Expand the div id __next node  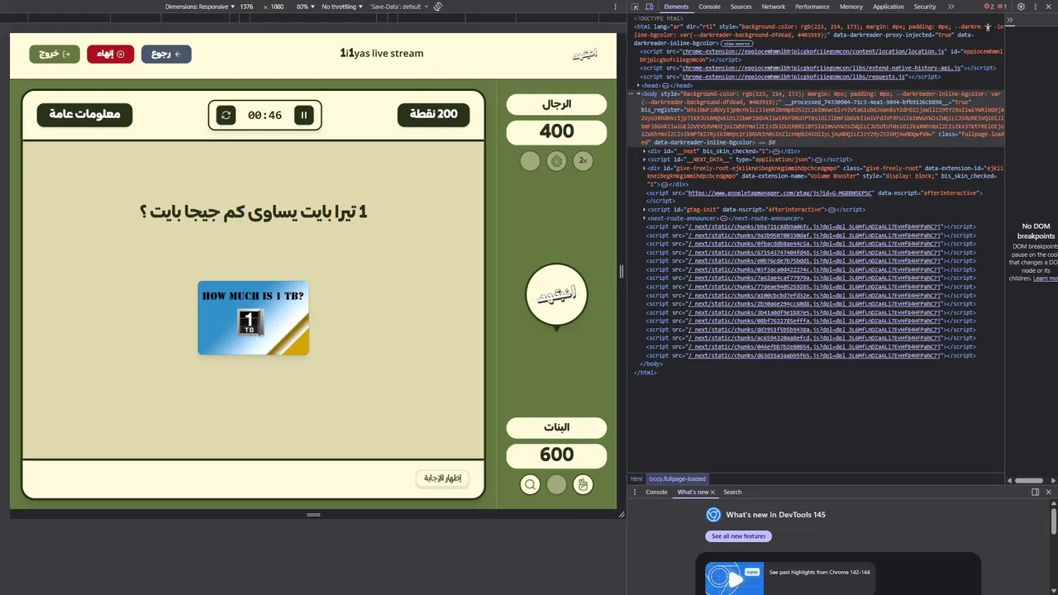click(645, 151)
